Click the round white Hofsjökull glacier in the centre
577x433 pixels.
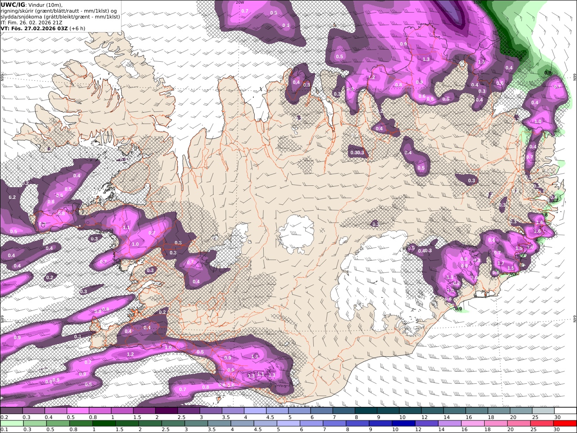pyautogui.click(x=296, y=234)
